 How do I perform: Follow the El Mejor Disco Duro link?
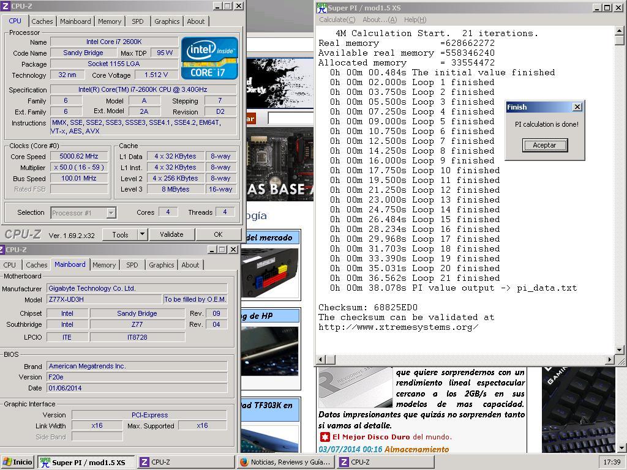[x=370, y=437]
